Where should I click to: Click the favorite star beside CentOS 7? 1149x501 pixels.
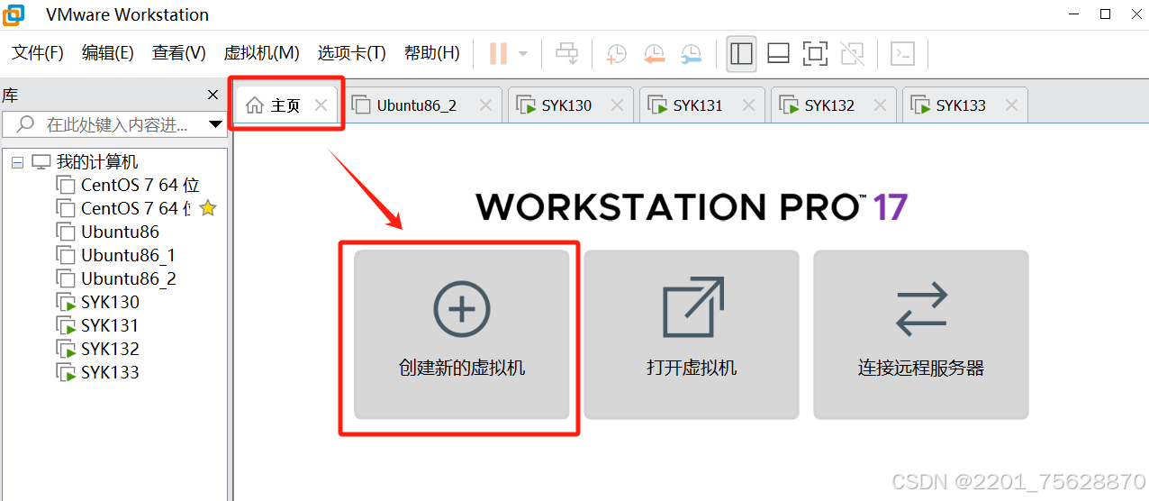click(x=208, y=208)
